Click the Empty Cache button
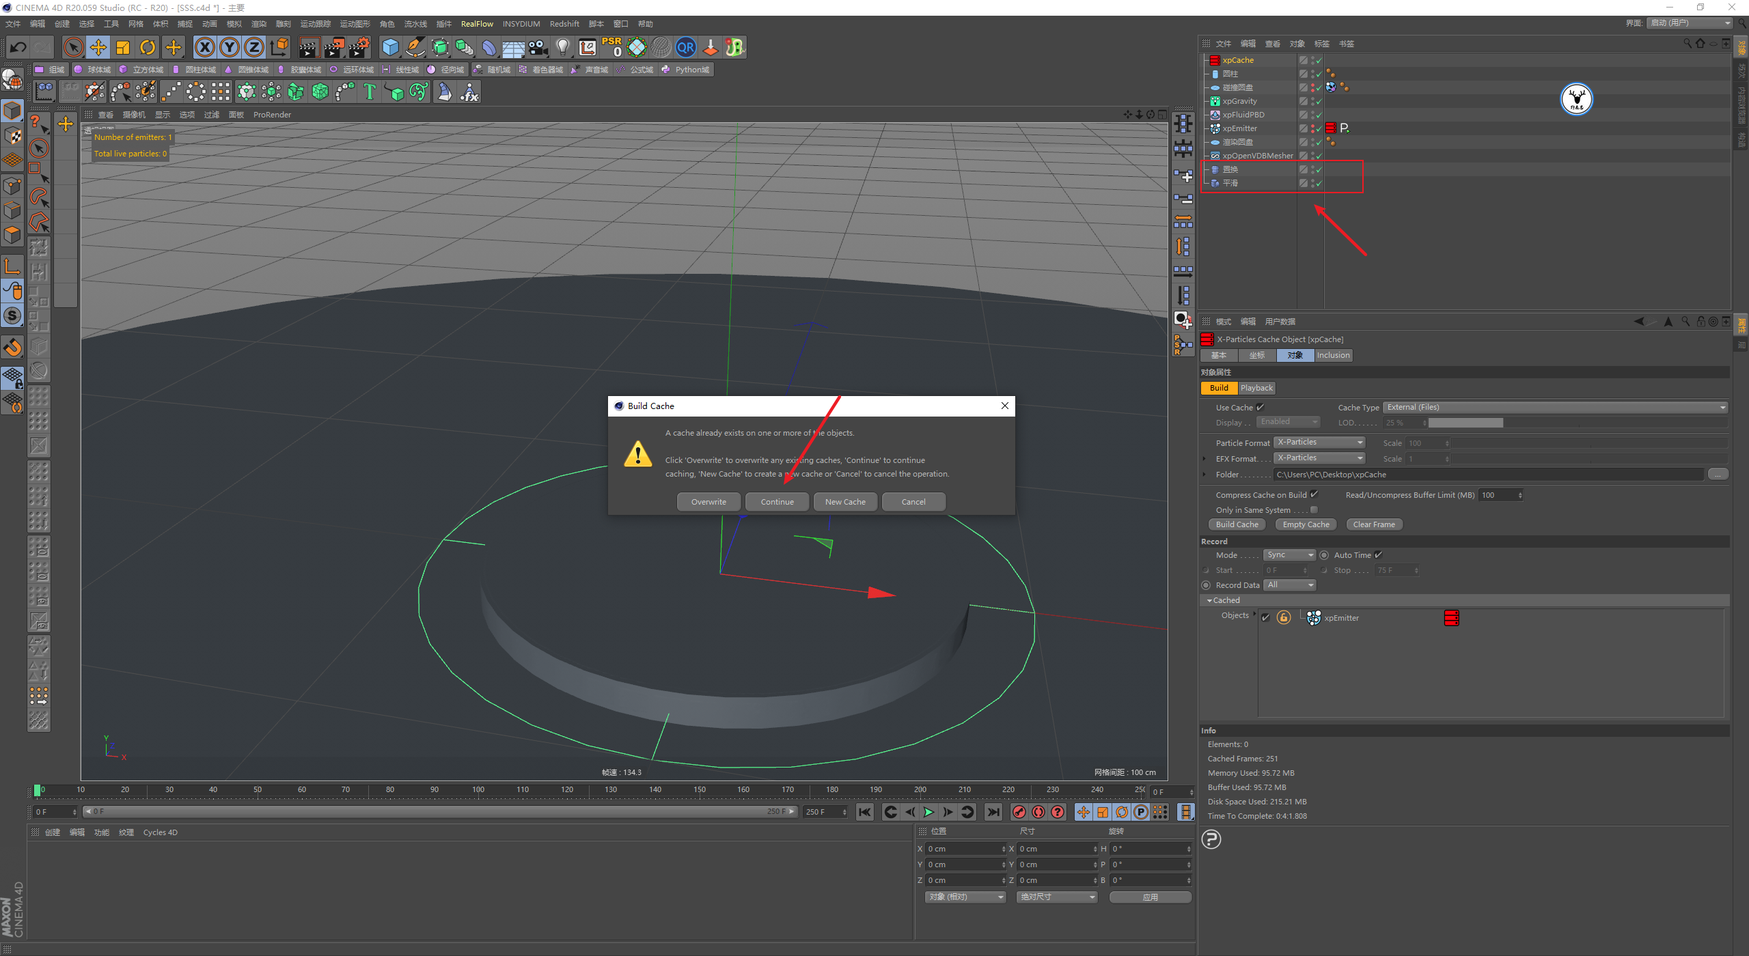This screenshot has height=956, width=1749. point(1306,524)
